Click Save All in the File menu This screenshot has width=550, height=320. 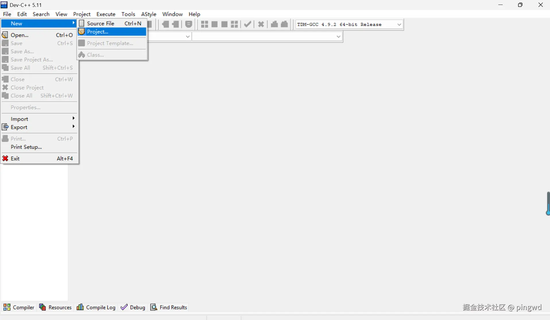(39, 68)
